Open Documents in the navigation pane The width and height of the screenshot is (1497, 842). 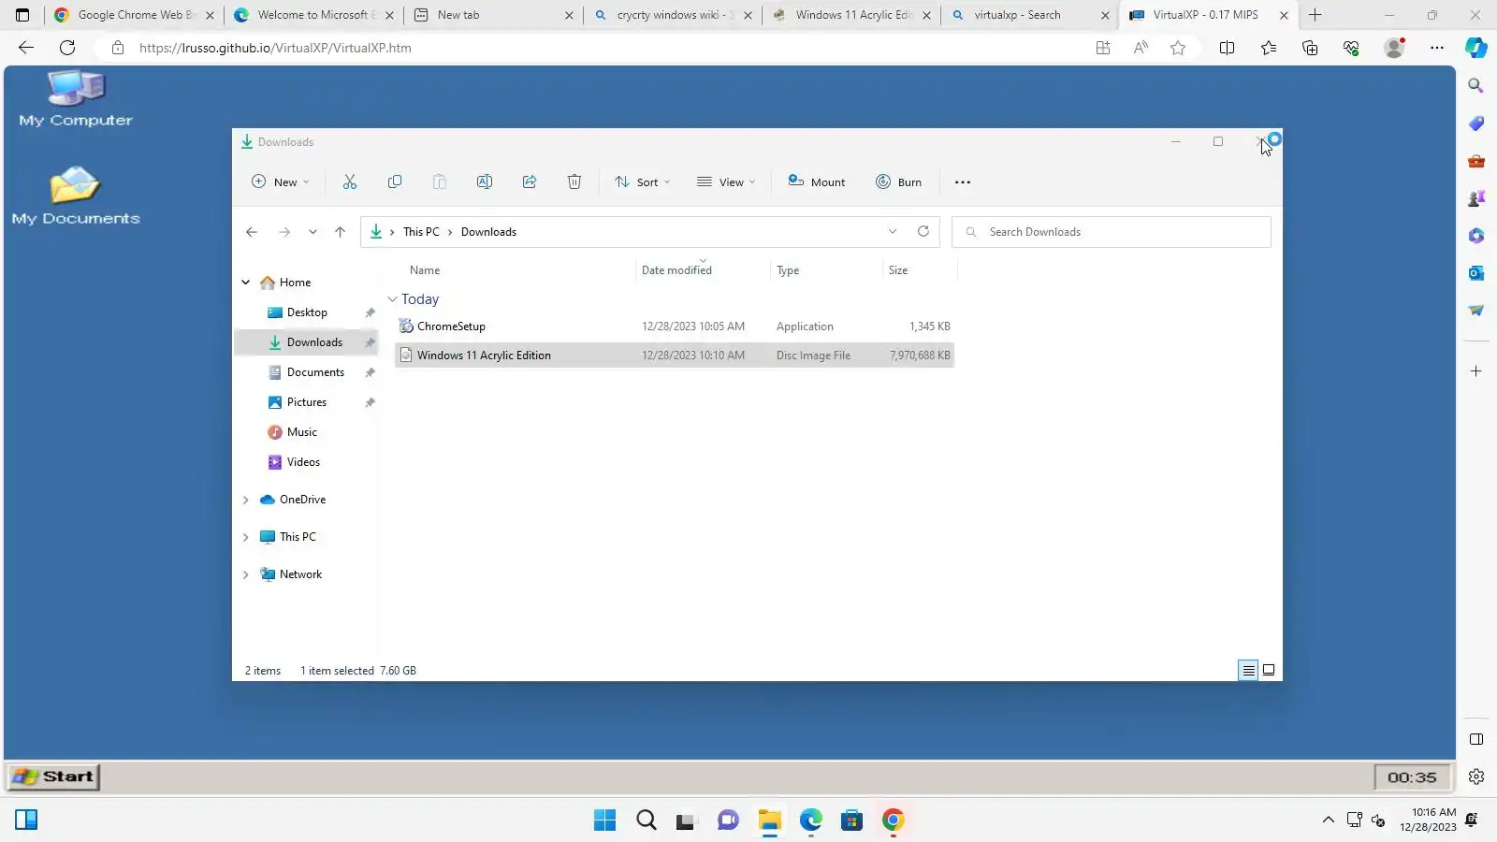tap(315, 372)
